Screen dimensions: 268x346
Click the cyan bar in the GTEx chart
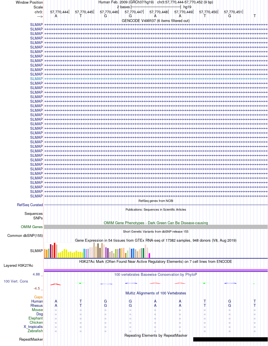pyautogui.click(x=84, y=253)
